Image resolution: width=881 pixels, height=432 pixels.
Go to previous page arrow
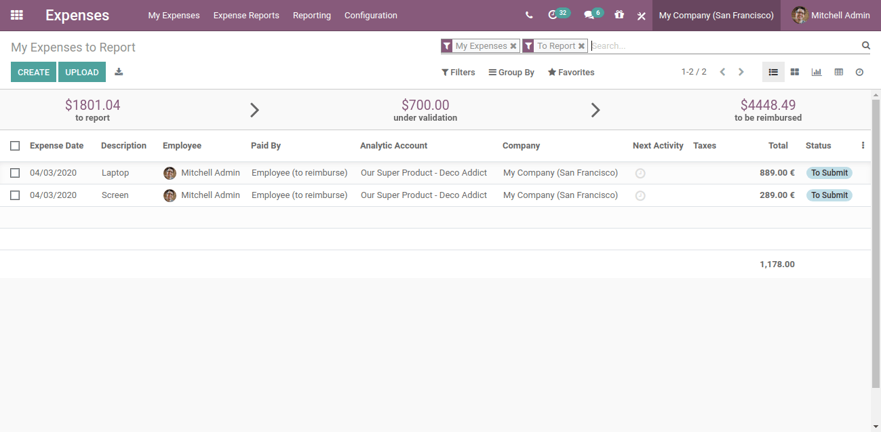(x=722, y=72)
